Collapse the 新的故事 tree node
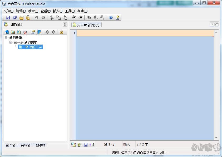 [x=6, y=37]
